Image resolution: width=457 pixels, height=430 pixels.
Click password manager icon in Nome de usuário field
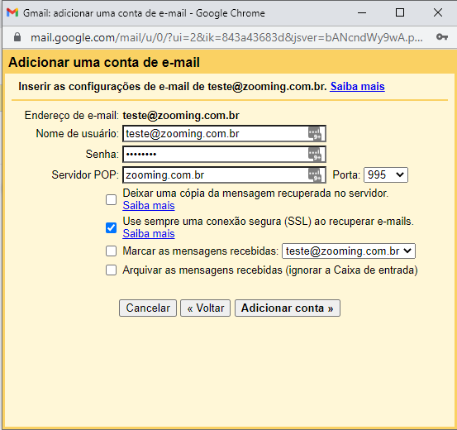(x=315, y=134)
